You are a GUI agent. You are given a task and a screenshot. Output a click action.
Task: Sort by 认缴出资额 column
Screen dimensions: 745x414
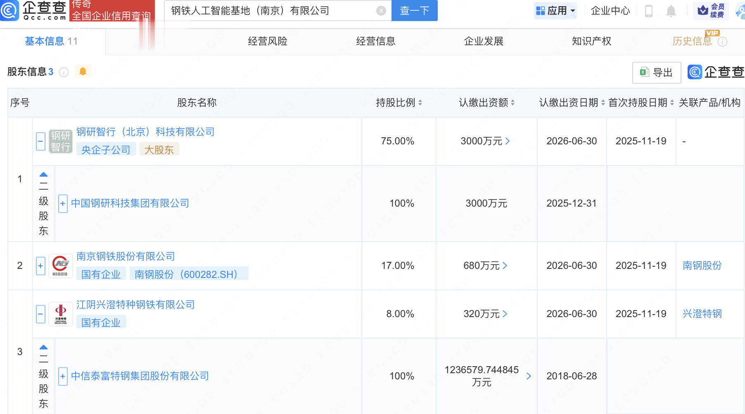512,103
